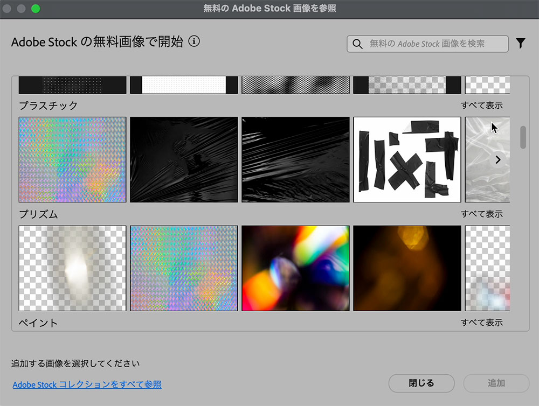Select the white light flare transparent thumbnail
The height and width of the screenshot is (406, 539).
click(x=73, y=268)
